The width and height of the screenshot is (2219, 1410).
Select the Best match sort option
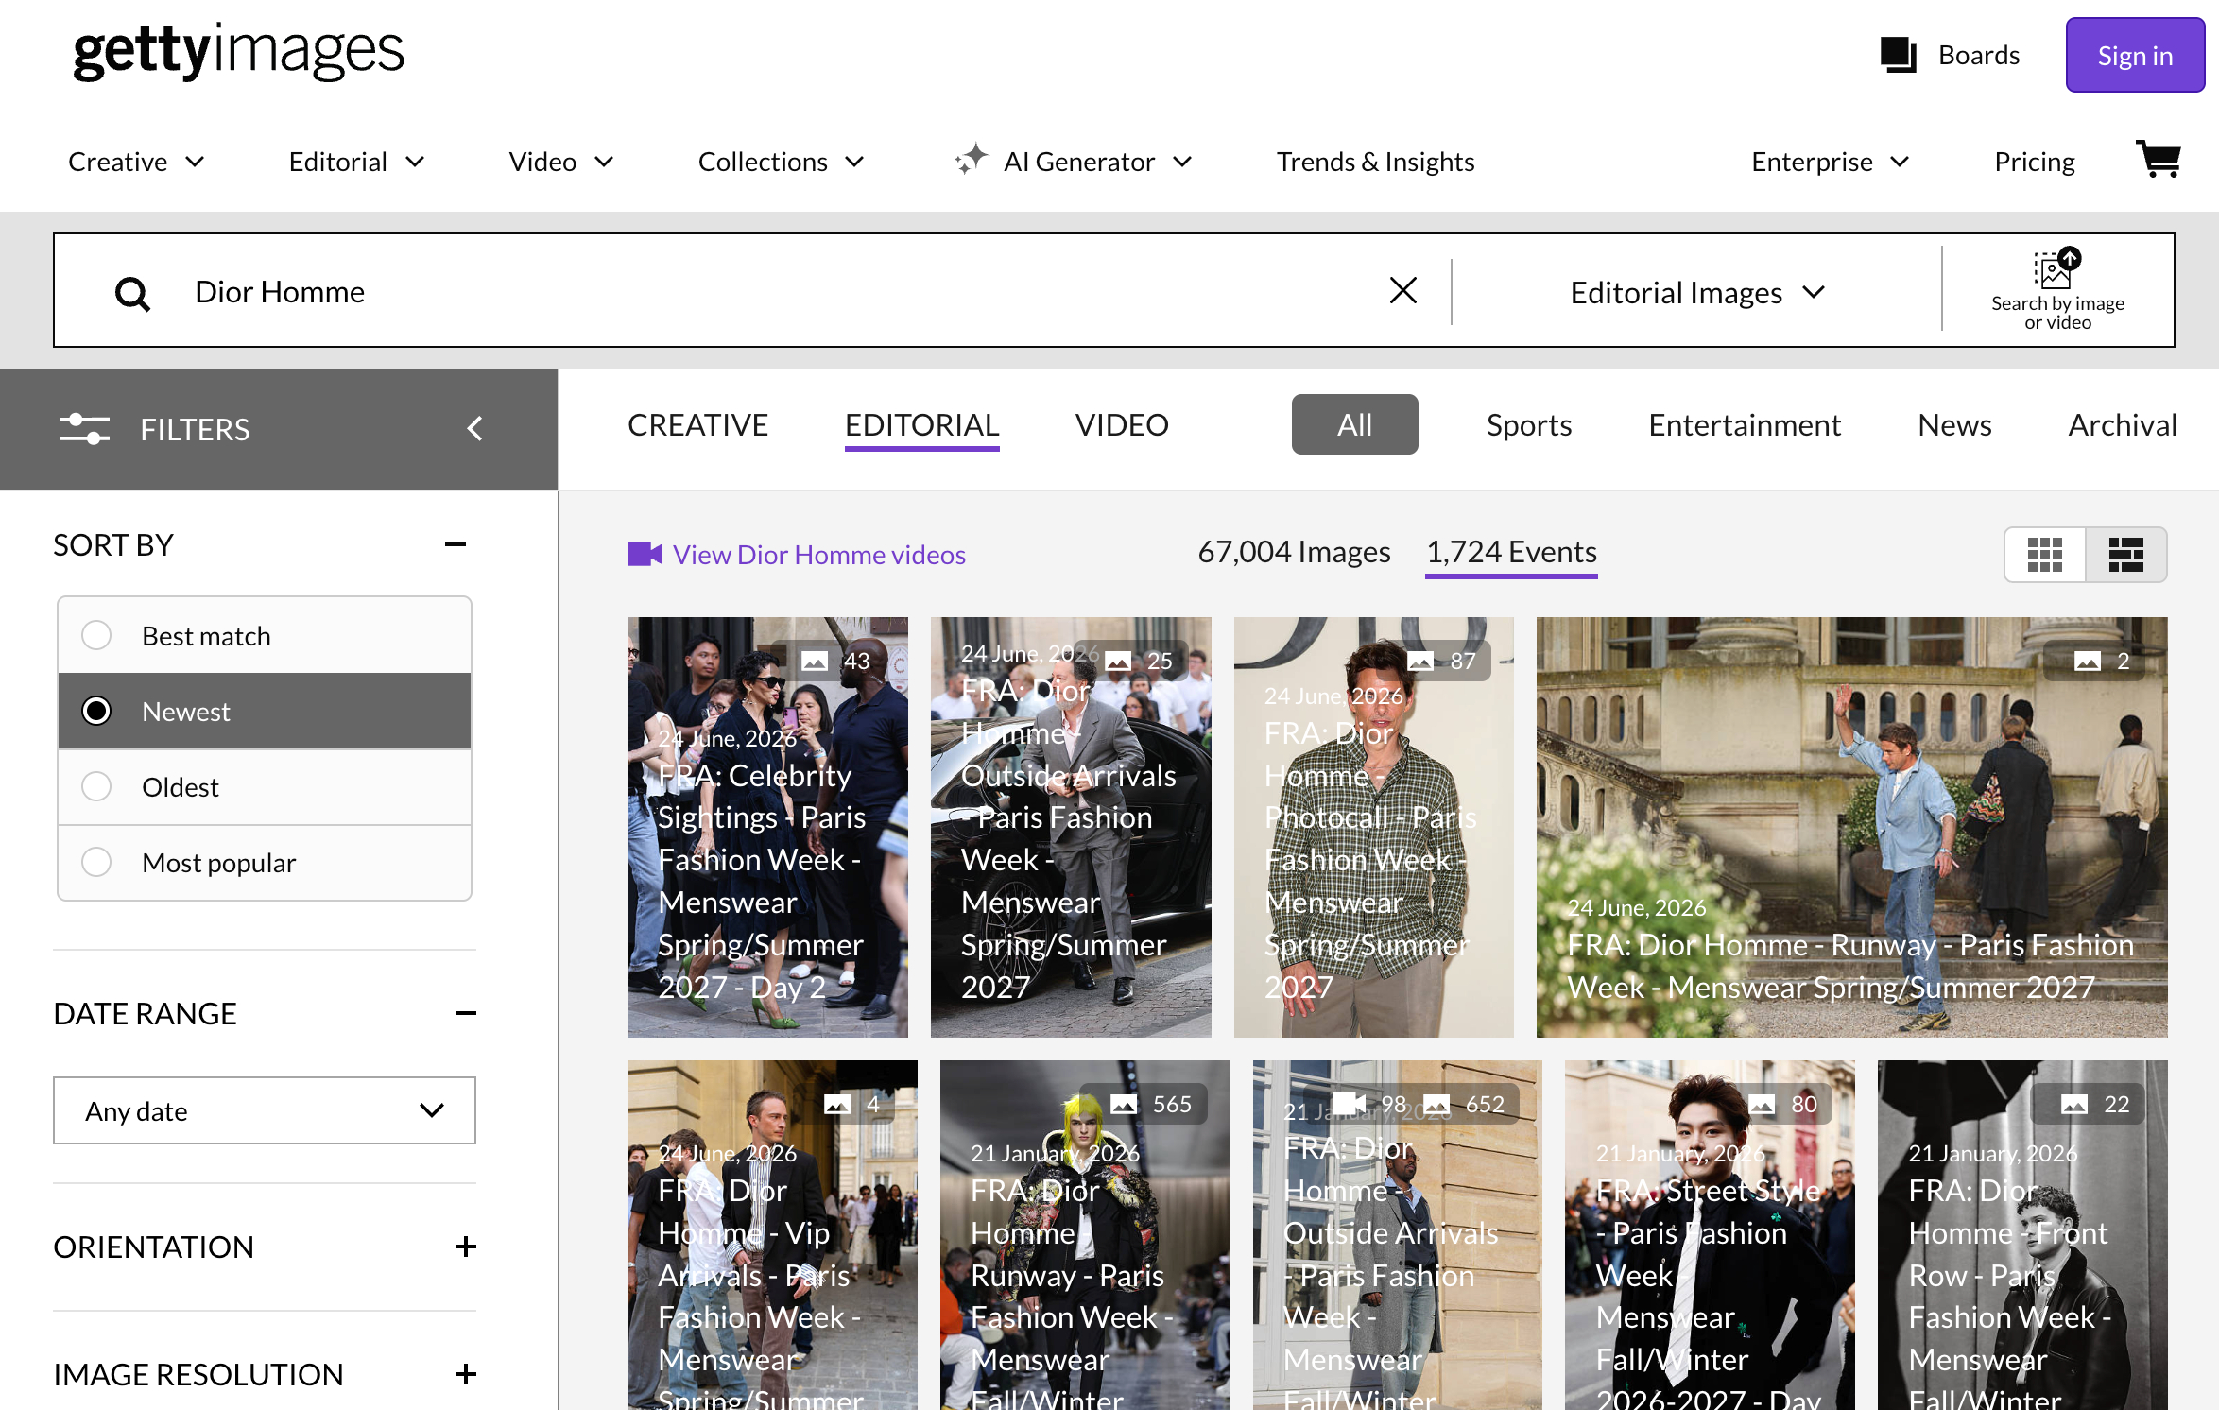[x=265, y=636]
